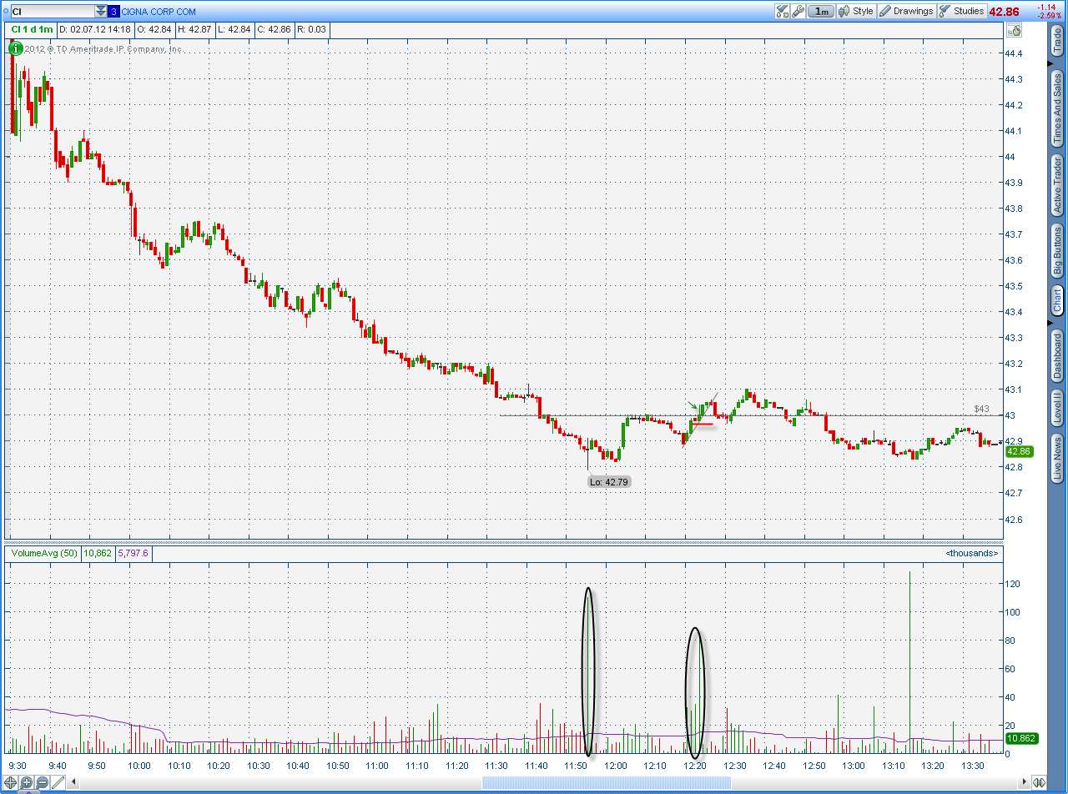Screen dimensions: 1068x794
Task: Select the line drawing tool icon
Action: 58,782
